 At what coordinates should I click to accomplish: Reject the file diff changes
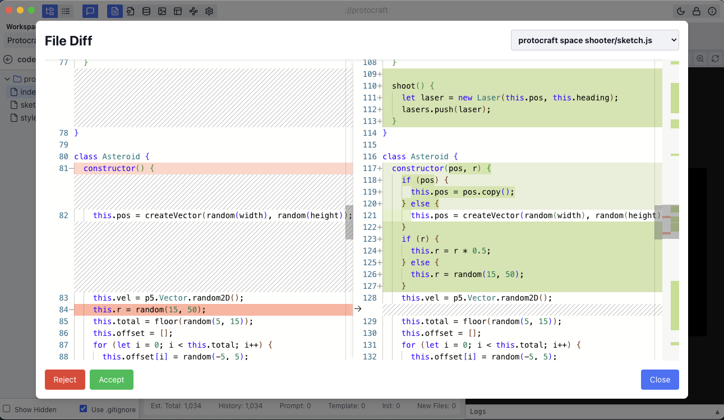[64, 380]
